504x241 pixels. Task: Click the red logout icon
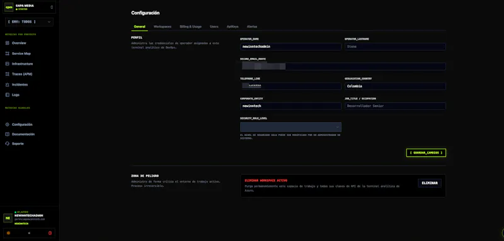coord(50,233)
